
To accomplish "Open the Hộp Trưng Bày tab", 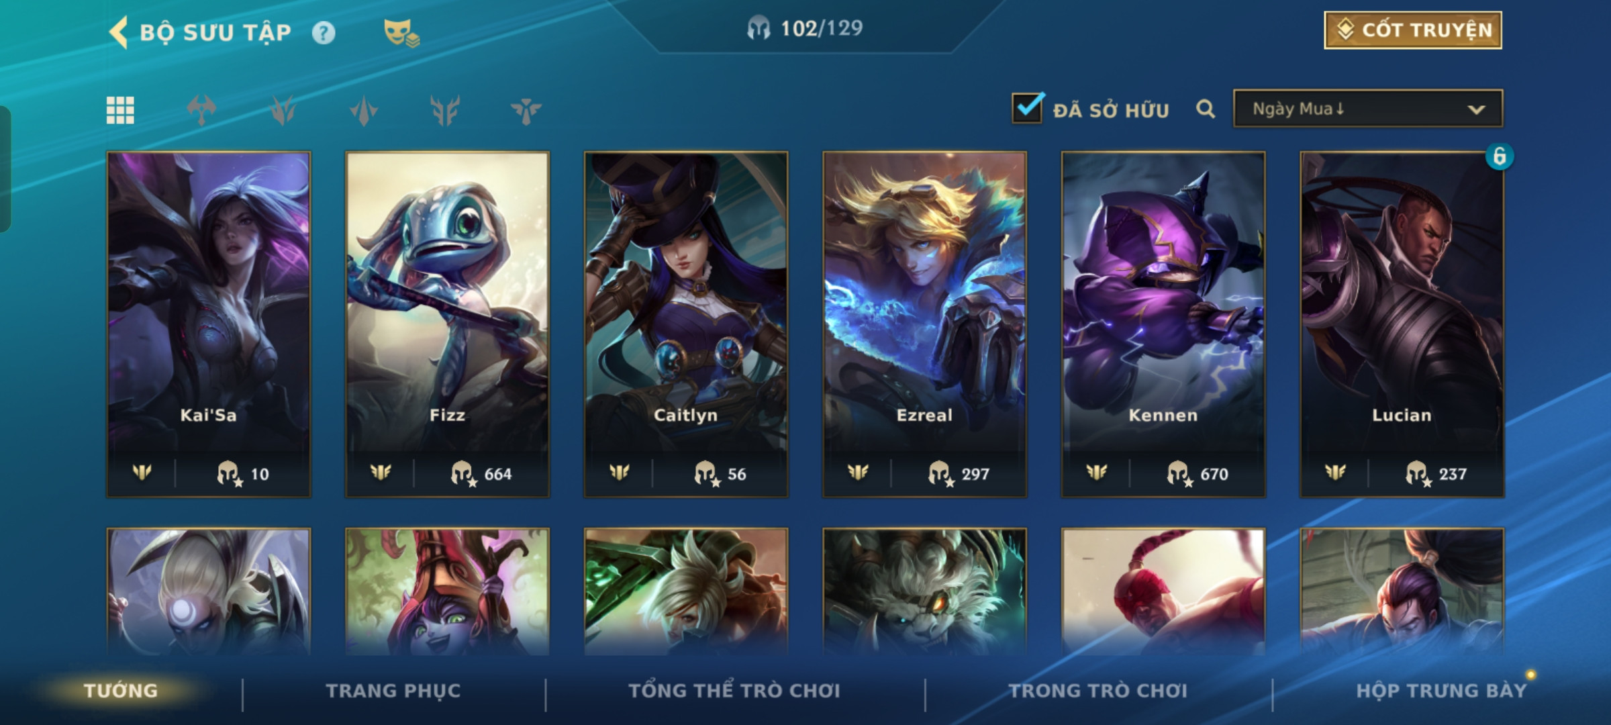I will tap(1441, 690).
